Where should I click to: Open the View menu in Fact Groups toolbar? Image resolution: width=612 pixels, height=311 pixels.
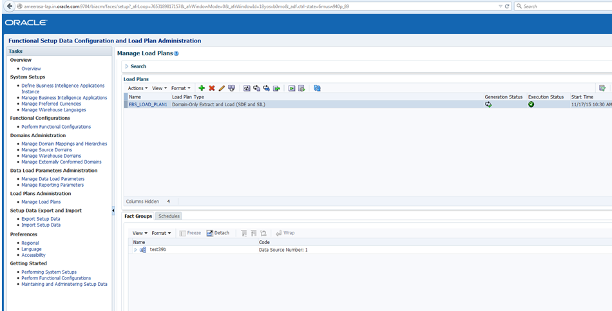tap(140, 233)
